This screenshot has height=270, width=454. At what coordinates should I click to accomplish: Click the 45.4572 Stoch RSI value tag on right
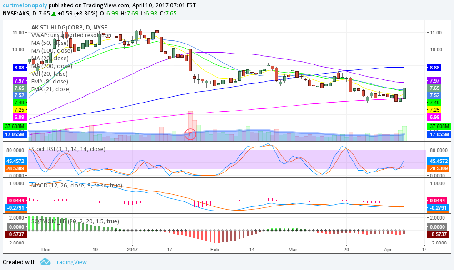[438, 161]
